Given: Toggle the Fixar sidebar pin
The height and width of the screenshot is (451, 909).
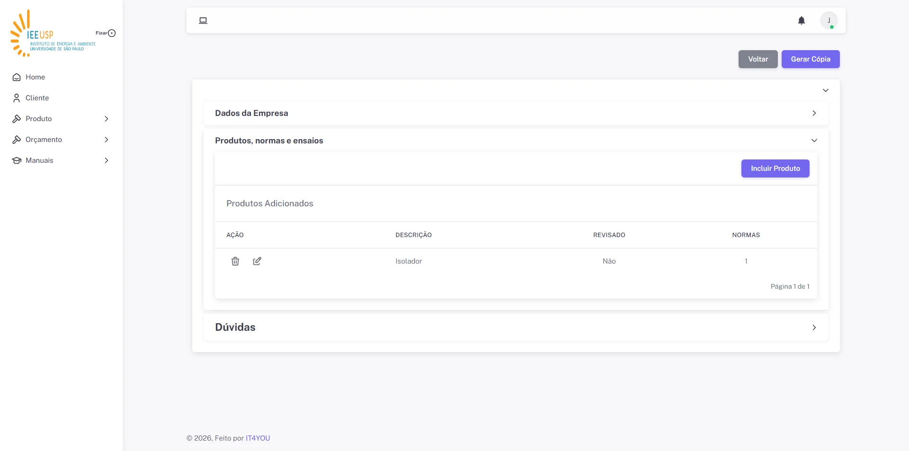Looking at the screenshot, I should [112, 33].
